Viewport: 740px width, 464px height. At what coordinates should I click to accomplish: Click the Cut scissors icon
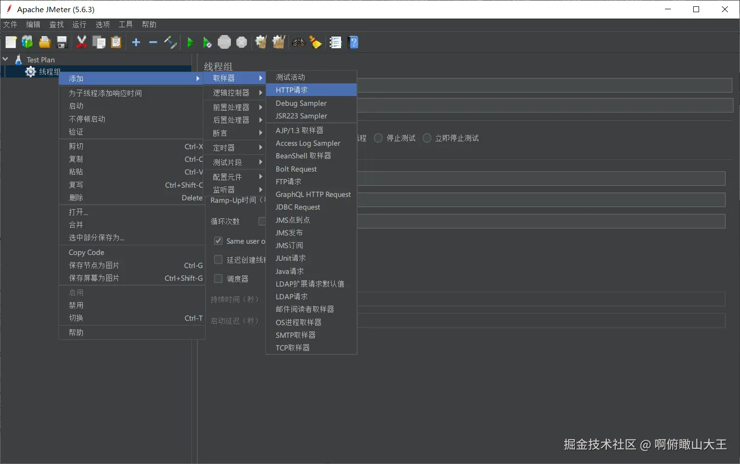coord(82,42)
